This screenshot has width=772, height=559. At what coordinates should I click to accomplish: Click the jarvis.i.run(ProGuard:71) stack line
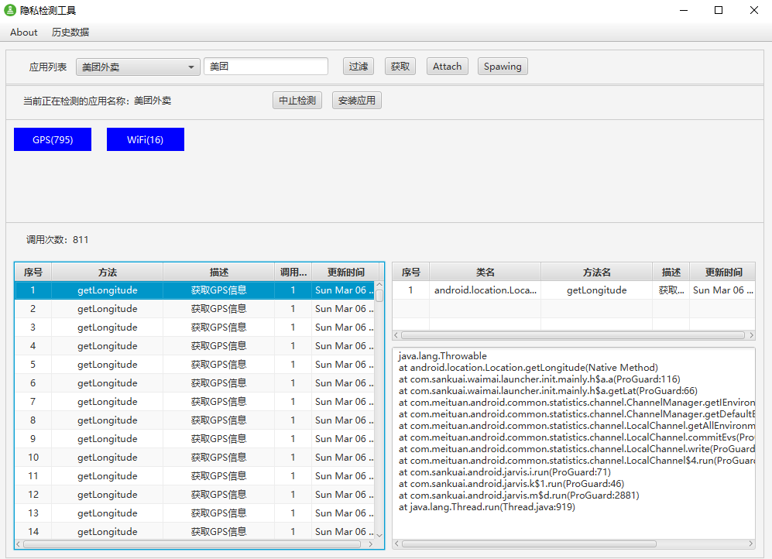[505, 472]
